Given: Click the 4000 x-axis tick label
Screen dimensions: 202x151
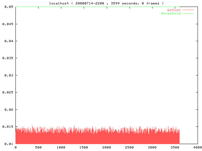Looking at the screenshot, I should click(198, 147).
